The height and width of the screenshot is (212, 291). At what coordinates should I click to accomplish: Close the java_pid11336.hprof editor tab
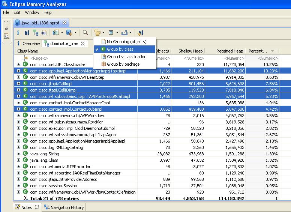pos(64,23)
